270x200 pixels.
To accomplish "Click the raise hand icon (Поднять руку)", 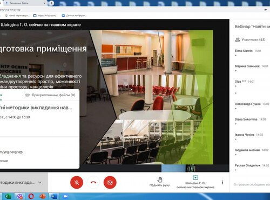I will point(160,179).
